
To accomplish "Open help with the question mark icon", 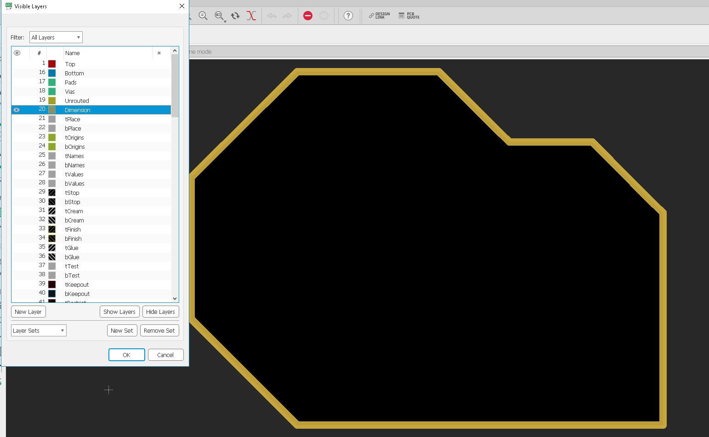I will [348, 16].
